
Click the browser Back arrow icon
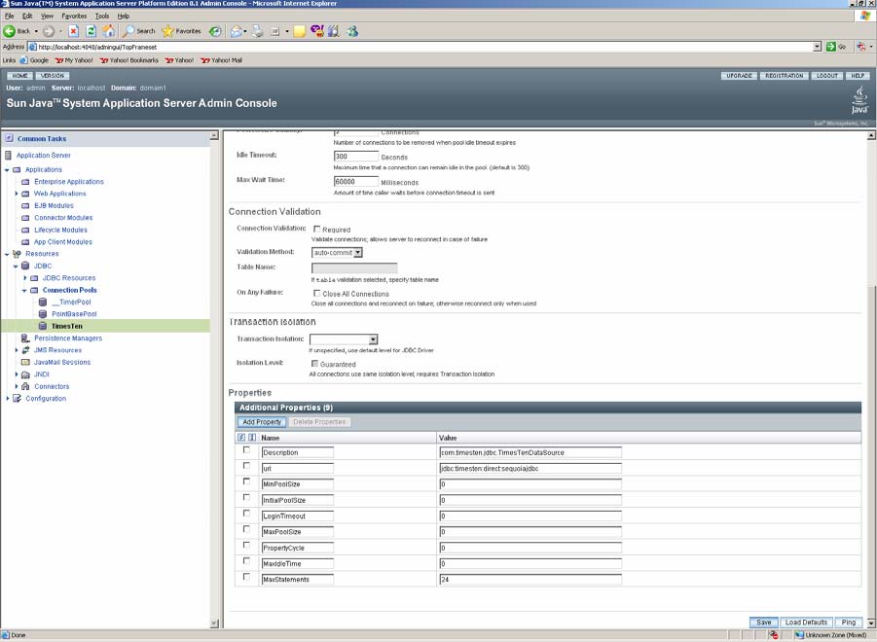coord(9,31)
